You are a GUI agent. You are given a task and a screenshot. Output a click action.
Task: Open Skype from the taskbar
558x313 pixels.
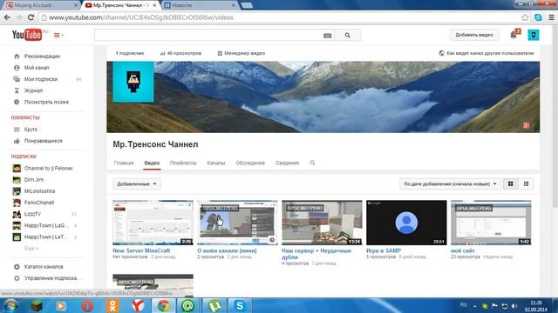[x=240, y=305]
